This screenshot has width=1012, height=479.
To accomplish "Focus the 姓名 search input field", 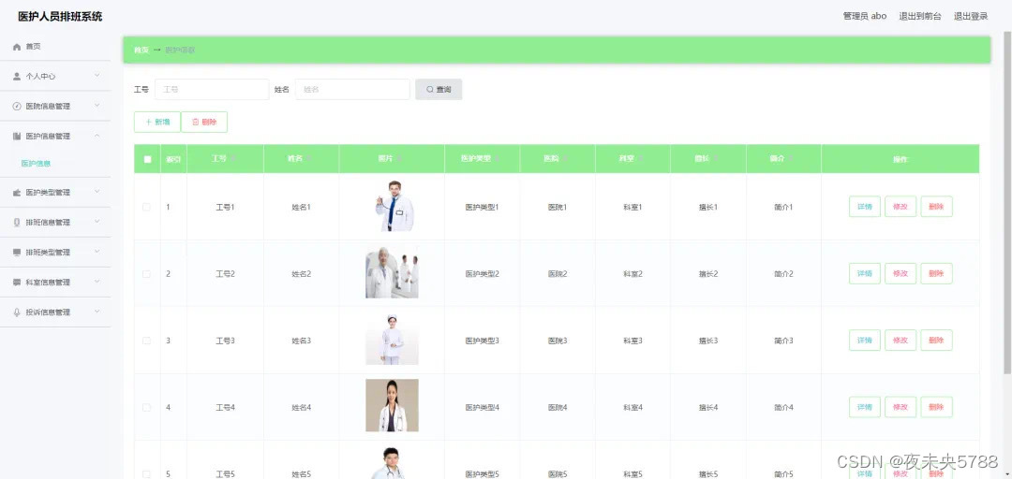I will [x=352, y=90].
